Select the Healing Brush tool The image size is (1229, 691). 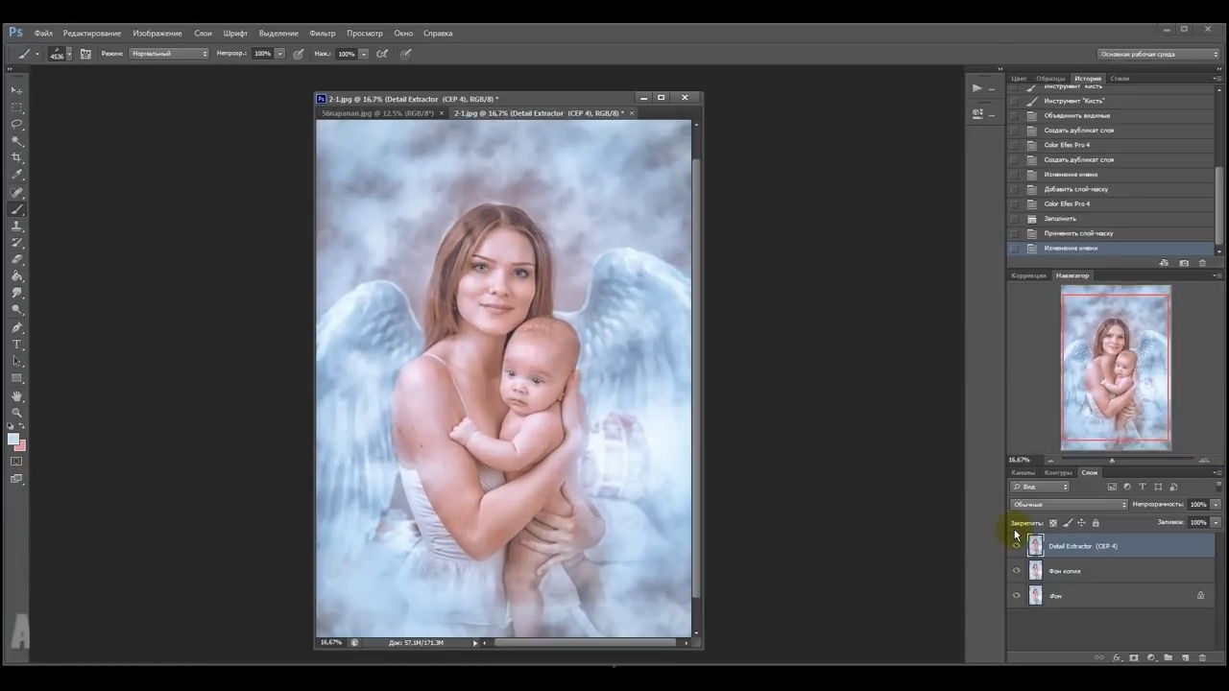pyautogui.click(x=16, y=193)
